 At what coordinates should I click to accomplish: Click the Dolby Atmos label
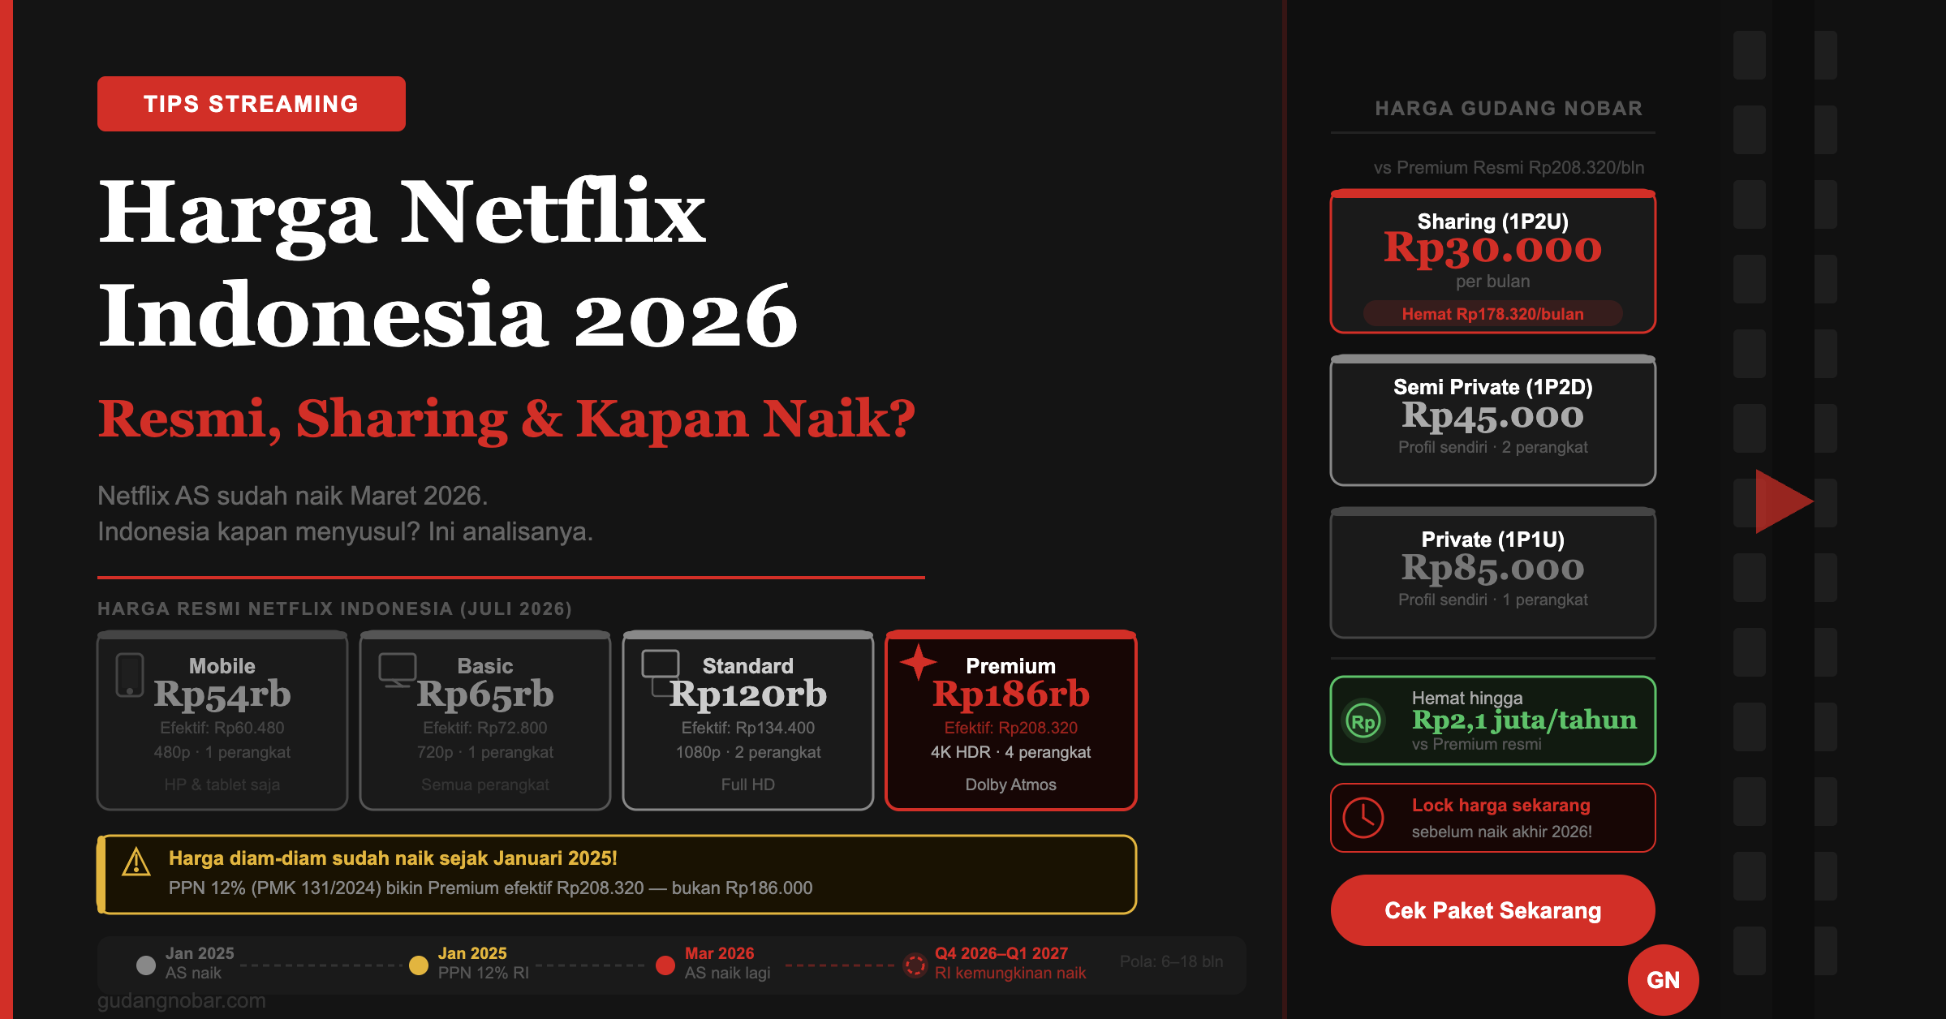point(1010,785)
